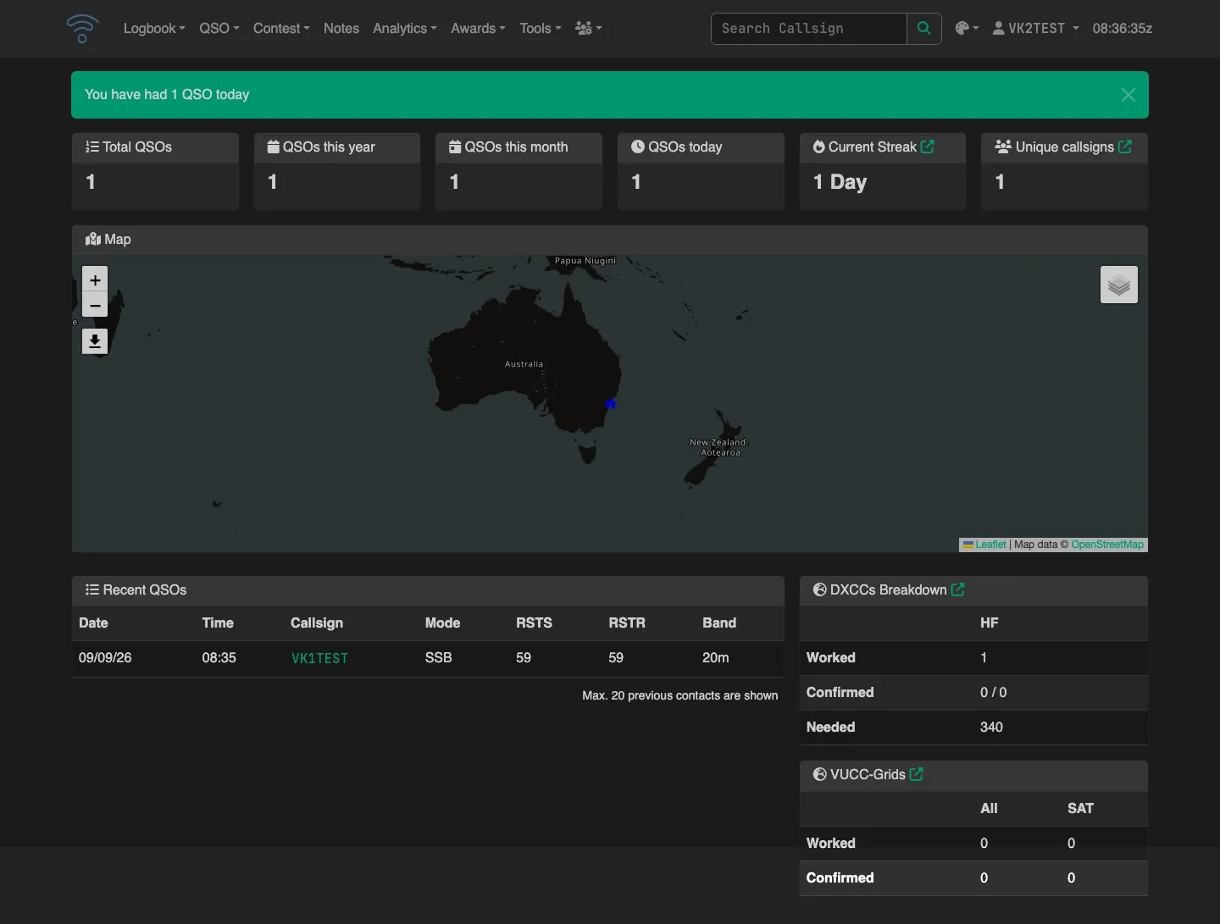Click the DXCC Confirmed value 0 / 0
The width and height of the screenshot is (1220, 924).
(x=994, y=692)
